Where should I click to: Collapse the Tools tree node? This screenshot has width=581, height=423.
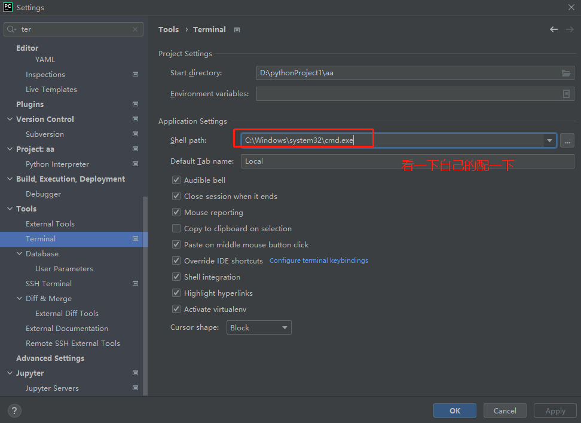(x=10, y=209)
